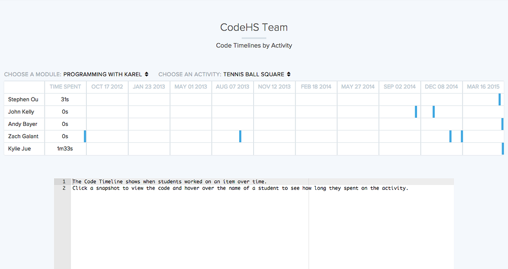Click Zach Galant's second DEC 08 2014 snapshot
The height and width of the screenshot is (269, 508).
(x=461, y=136)
